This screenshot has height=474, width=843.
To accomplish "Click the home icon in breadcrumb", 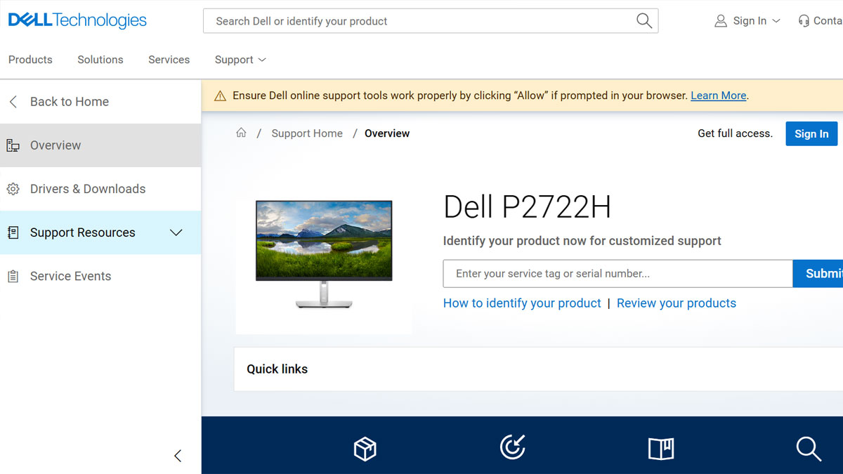I will (x=241, y=133).
